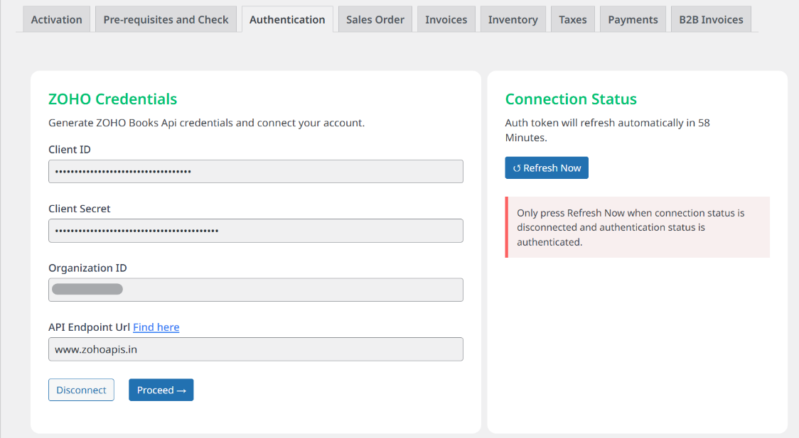Click inside the Client ID field
Screen dimensions: 799x438
tap(255, 171)
